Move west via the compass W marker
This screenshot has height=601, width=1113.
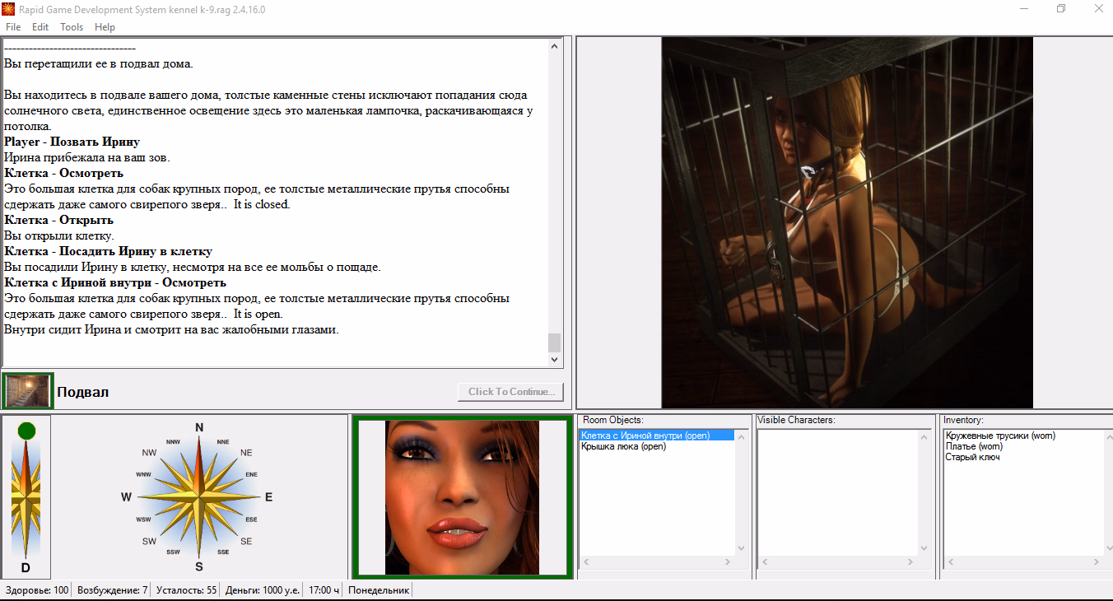127,496
